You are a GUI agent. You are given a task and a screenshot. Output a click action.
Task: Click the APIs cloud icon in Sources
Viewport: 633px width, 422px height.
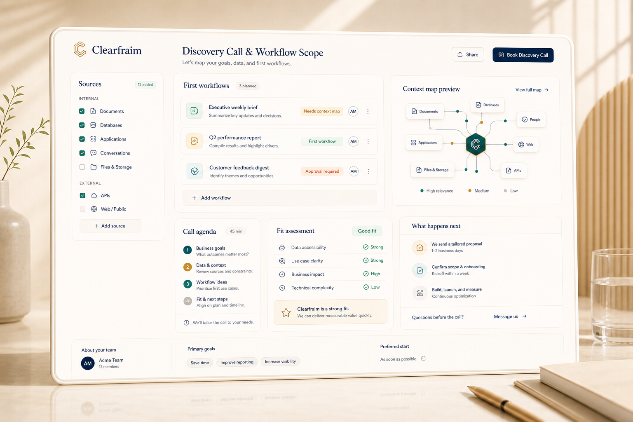click(94, 195)
